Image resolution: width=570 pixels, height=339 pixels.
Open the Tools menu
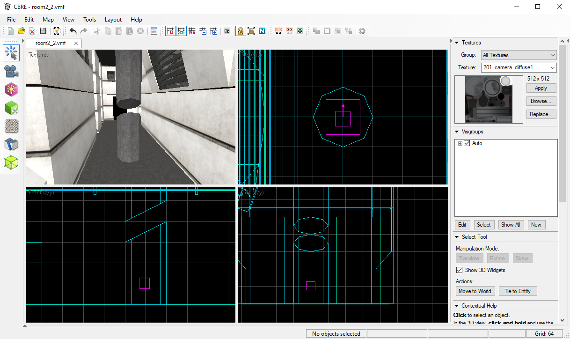(x=89, y=20)
